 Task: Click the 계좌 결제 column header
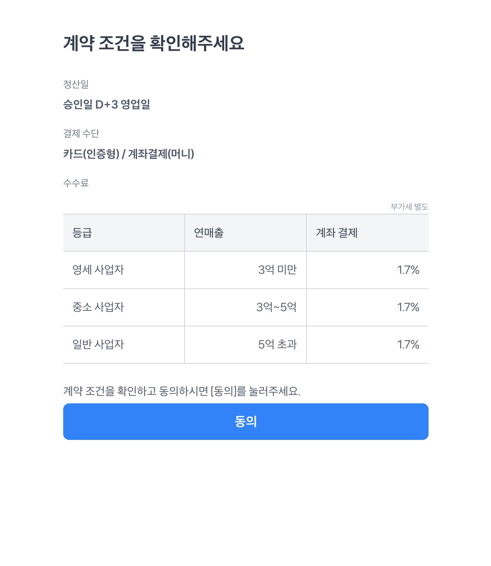tap(336, 233)
